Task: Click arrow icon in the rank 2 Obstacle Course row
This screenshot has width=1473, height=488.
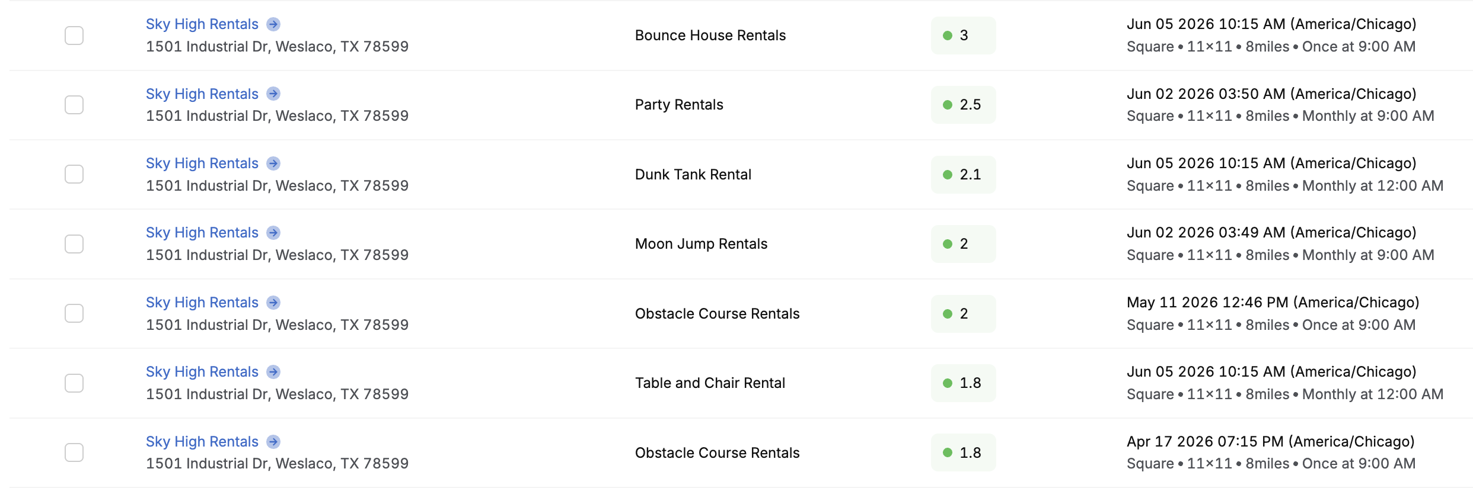Action: [273, 303]
